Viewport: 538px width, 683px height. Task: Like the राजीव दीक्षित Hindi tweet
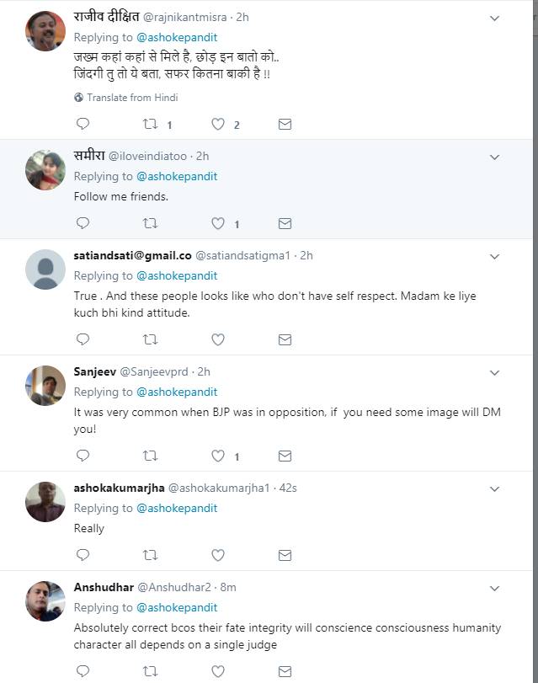coord(218,124)
